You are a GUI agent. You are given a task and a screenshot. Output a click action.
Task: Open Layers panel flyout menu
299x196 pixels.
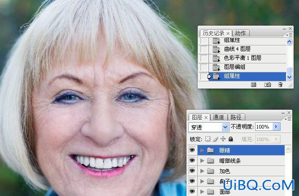click(288, 119)
